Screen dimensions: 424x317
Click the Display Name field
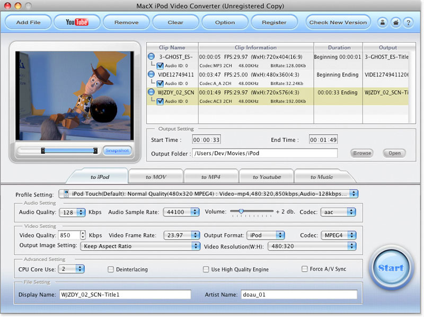125,295
